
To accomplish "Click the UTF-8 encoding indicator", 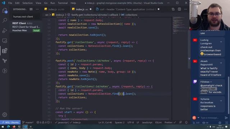I will 130,123.
